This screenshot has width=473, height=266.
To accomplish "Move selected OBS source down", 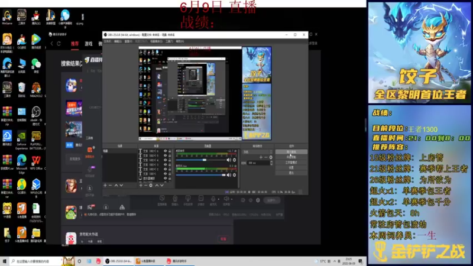I will click(x=161, y=185).
